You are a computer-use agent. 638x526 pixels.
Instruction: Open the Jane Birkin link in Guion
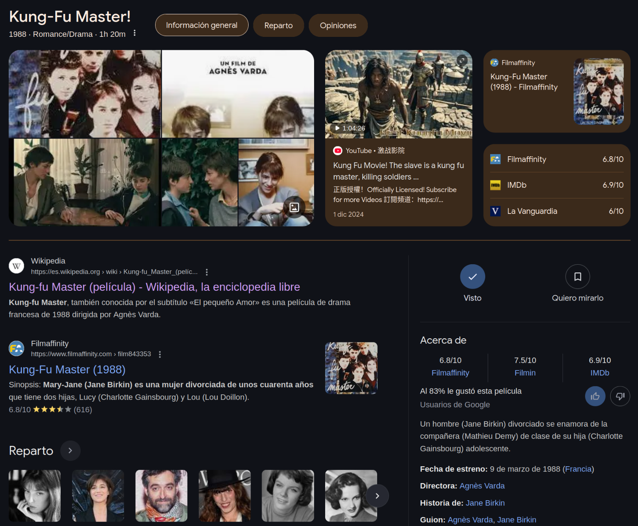[517, 520]
